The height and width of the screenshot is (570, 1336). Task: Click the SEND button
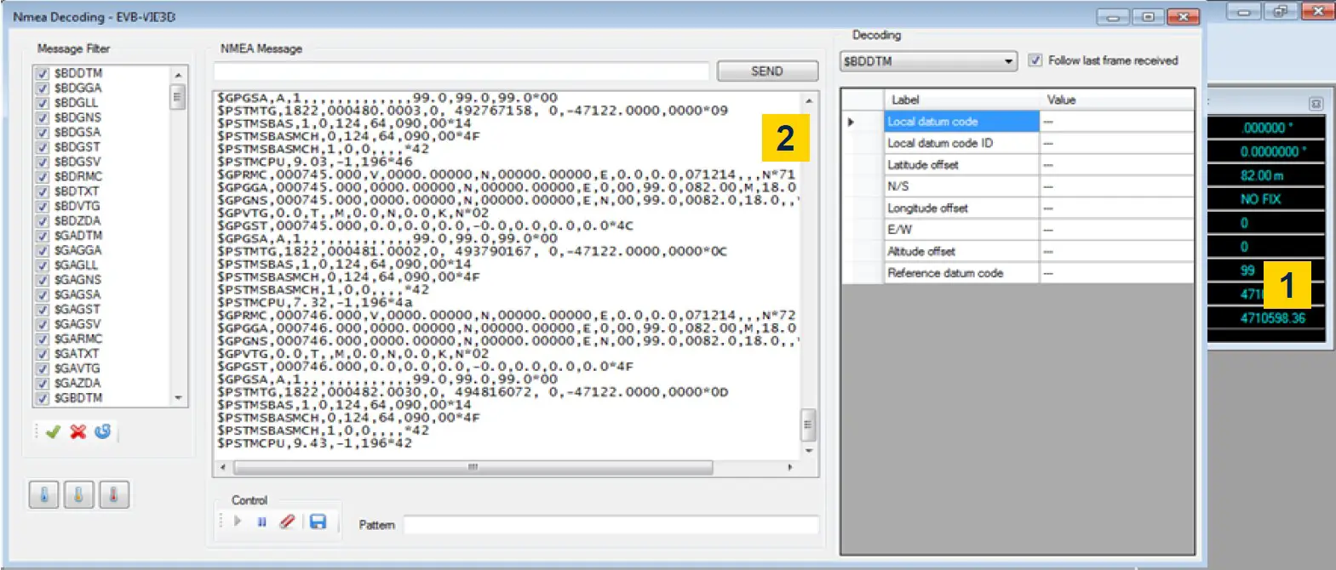click(767, 71)
